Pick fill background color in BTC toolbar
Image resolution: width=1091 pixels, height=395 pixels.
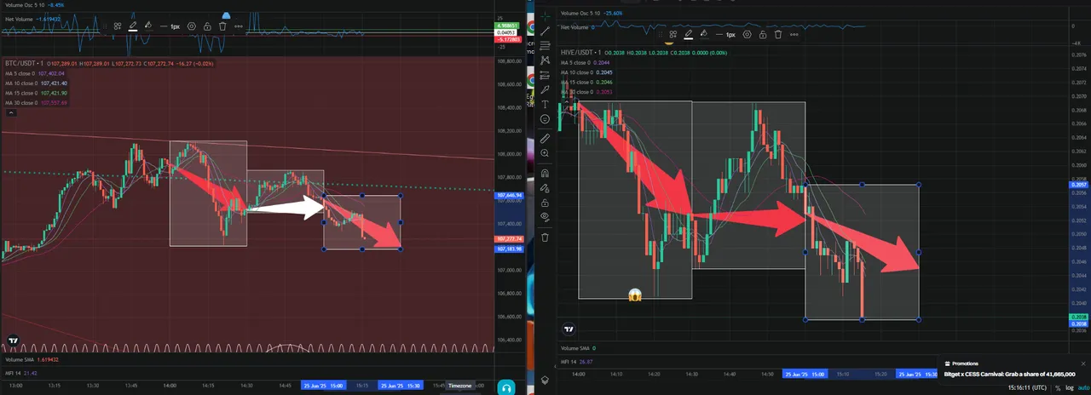pyautogui.click(x=148, y=26)
